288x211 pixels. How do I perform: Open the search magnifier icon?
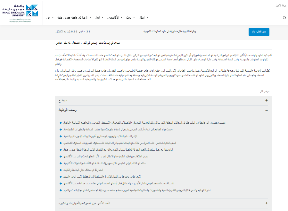(x=284, y=18)
